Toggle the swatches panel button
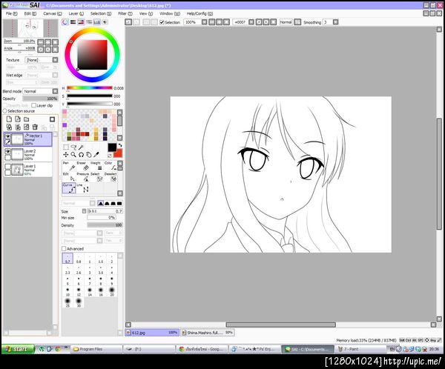The height and width of the screenshot is (369, 445). (96, 21)
